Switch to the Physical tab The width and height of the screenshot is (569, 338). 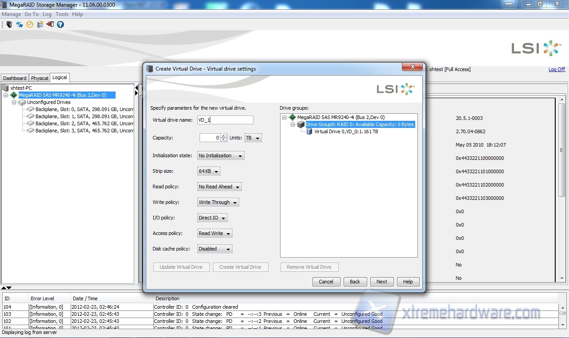click(x=40, y=78)
